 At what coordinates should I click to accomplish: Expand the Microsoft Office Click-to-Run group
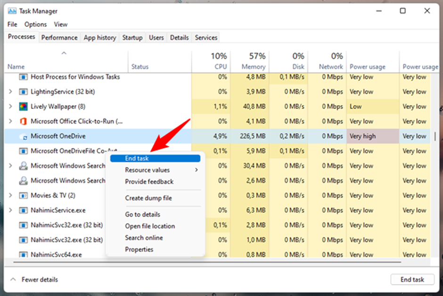10,121
